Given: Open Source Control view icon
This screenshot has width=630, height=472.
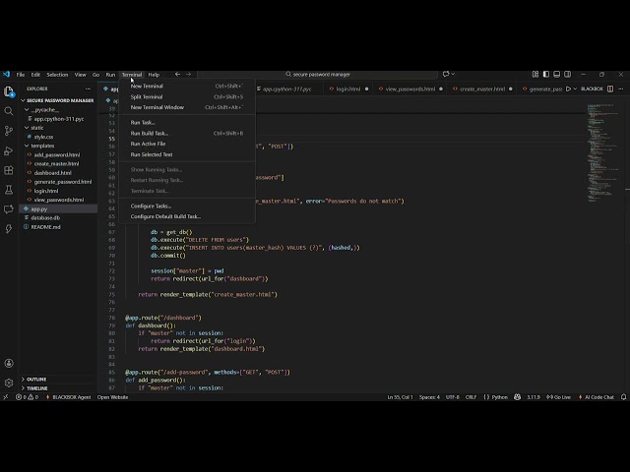Looking at the screenshot, I should (9, 131).
